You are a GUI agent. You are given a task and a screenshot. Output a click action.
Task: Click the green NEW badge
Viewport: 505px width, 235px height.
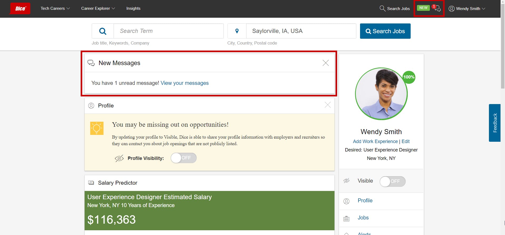(x=423, y=8)
